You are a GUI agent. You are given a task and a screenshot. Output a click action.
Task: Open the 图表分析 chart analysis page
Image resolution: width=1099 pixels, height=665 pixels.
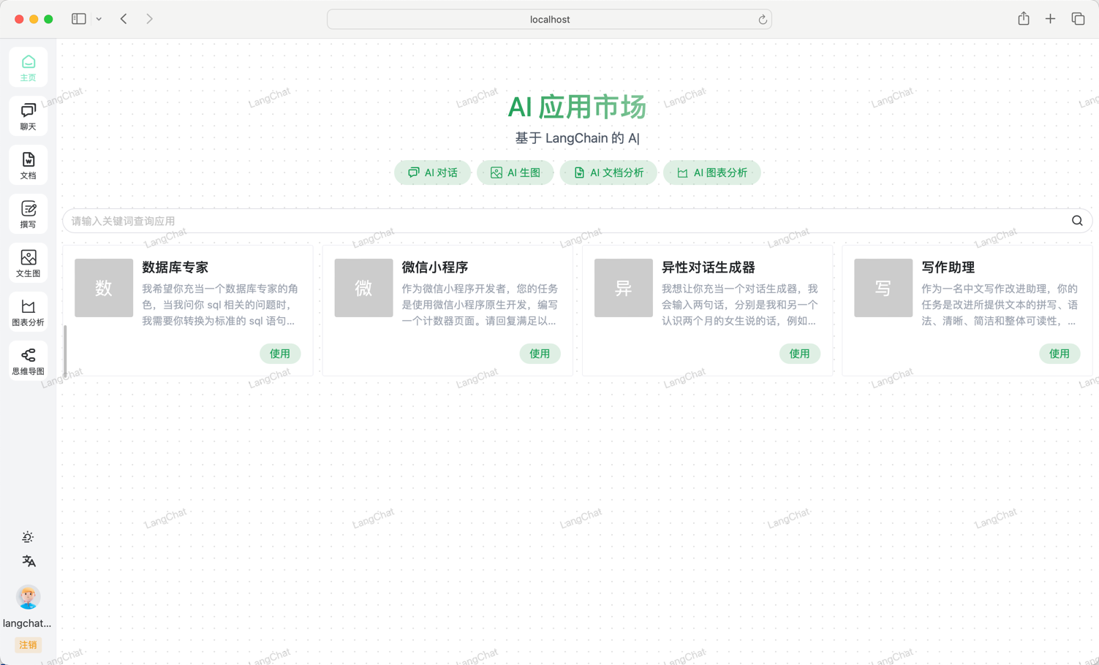(28, 312)
